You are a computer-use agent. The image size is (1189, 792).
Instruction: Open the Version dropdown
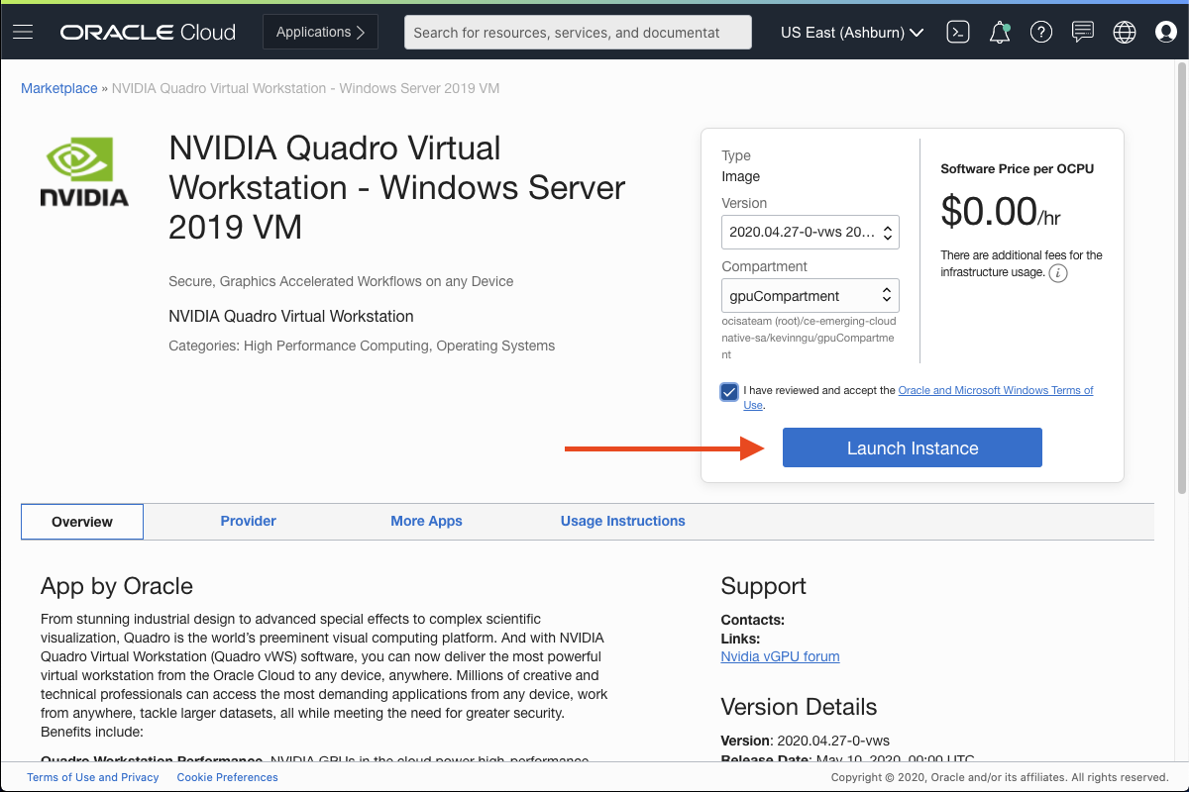(x=810, y=231)
